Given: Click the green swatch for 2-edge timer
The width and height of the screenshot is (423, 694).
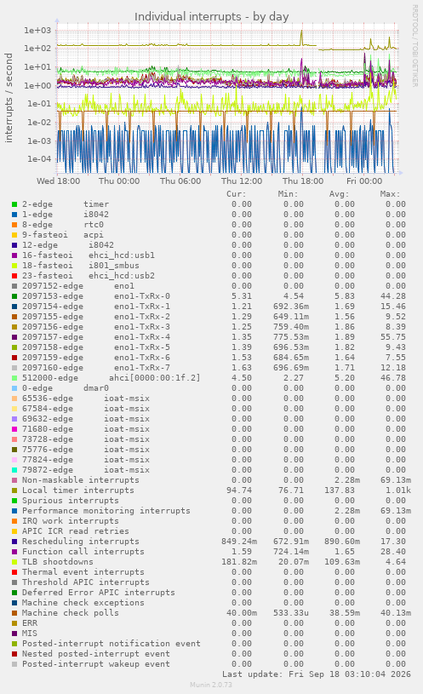Looking at the screenshot, I should pyautogui.click(x=14, y=204).
